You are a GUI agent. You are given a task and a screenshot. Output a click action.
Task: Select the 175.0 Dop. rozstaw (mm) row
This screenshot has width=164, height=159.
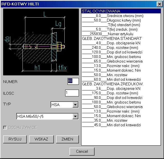point(121,93)
